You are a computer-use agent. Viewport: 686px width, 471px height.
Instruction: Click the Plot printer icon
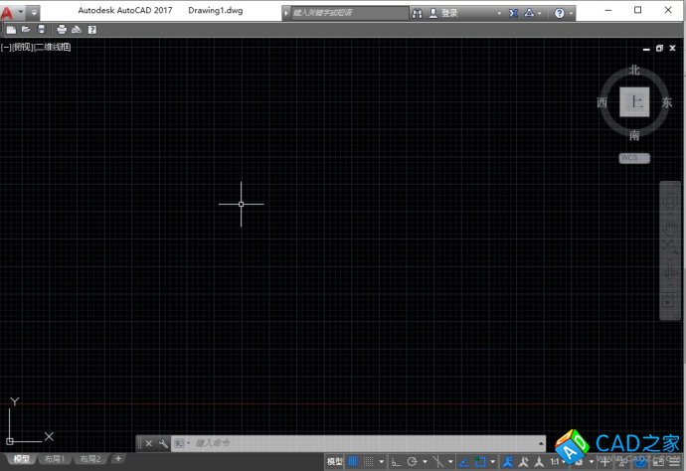(61, 30)
